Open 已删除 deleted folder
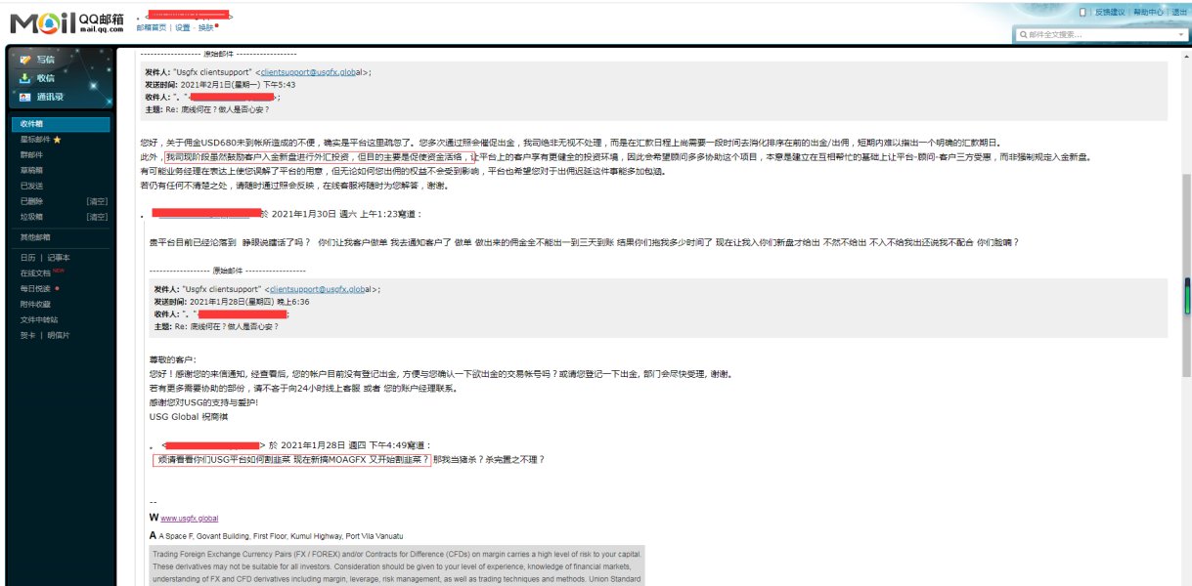Viewport: 1192px width, 586px height. pyautogui.click(x=32, y=201)
